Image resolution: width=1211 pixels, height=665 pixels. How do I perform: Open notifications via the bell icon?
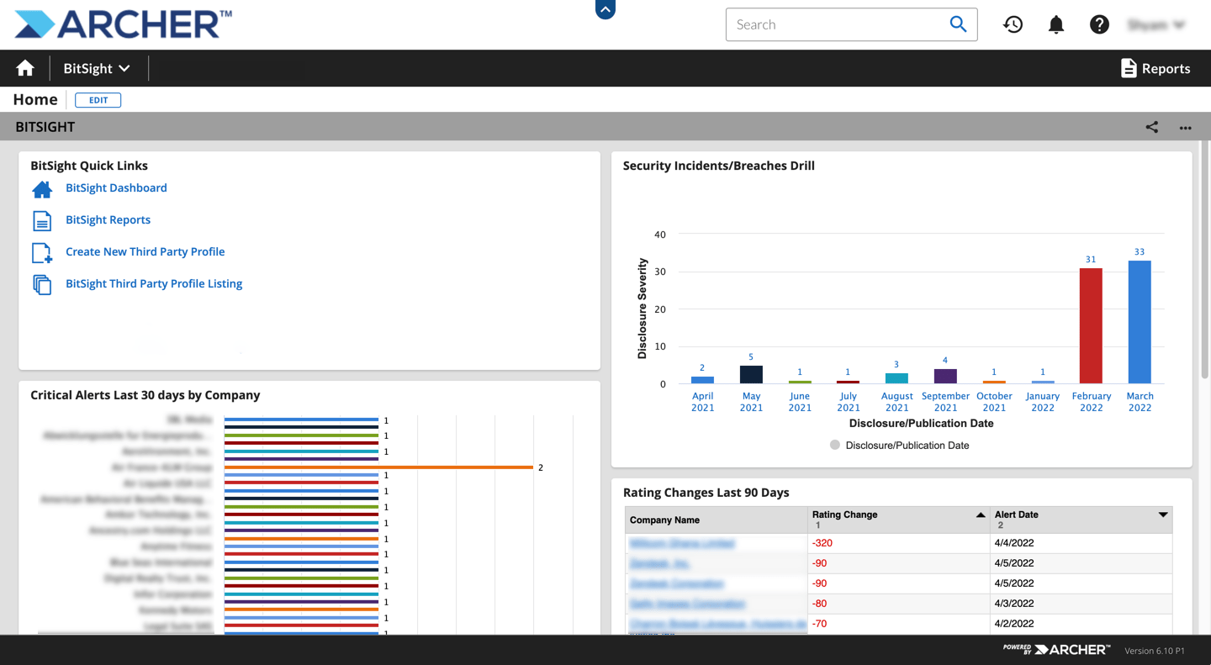click(1055, 24)
